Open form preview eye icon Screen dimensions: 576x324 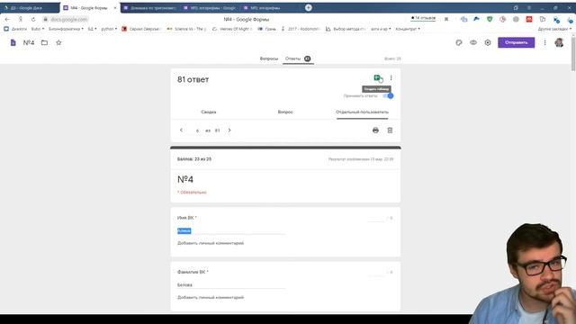pos(473,42)
